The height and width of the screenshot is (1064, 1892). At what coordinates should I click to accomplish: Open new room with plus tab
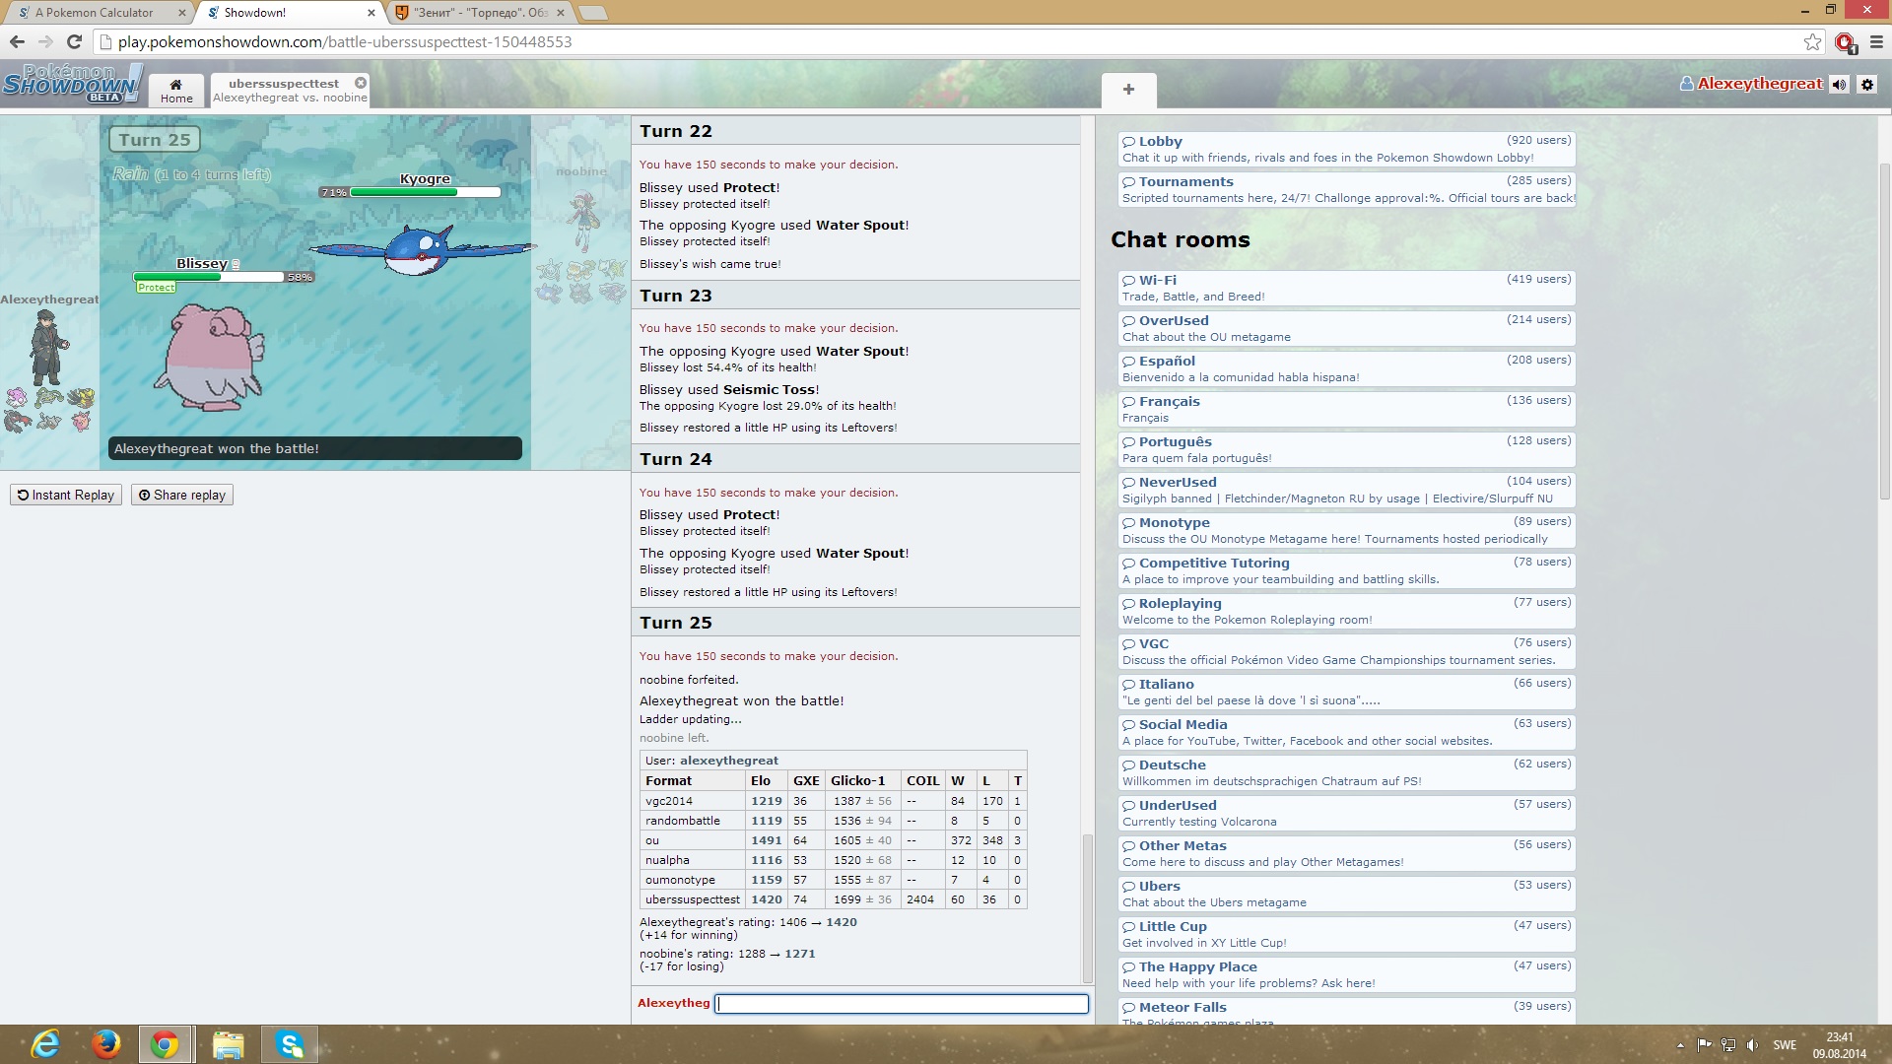click(1128, 90)
